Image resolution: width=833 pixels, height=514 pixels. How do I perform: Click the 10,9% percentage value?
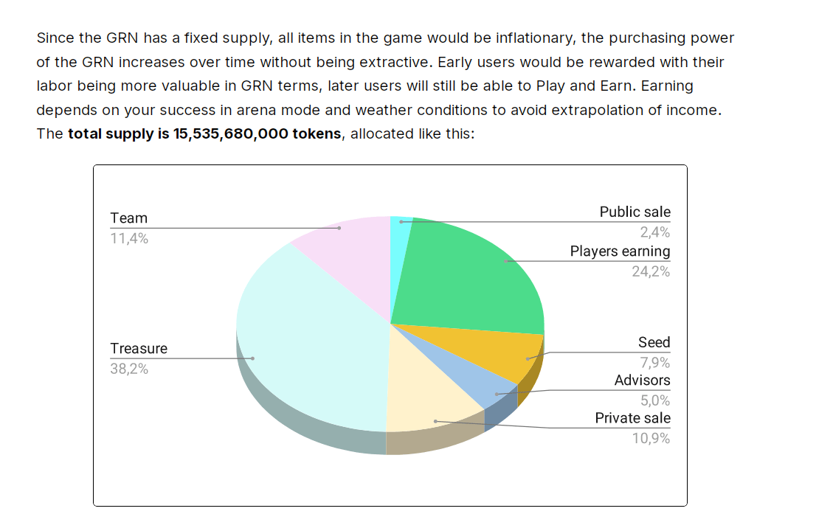(651, 438)
